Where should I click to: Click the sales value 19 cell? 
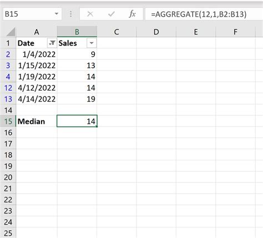coord(77,99)
